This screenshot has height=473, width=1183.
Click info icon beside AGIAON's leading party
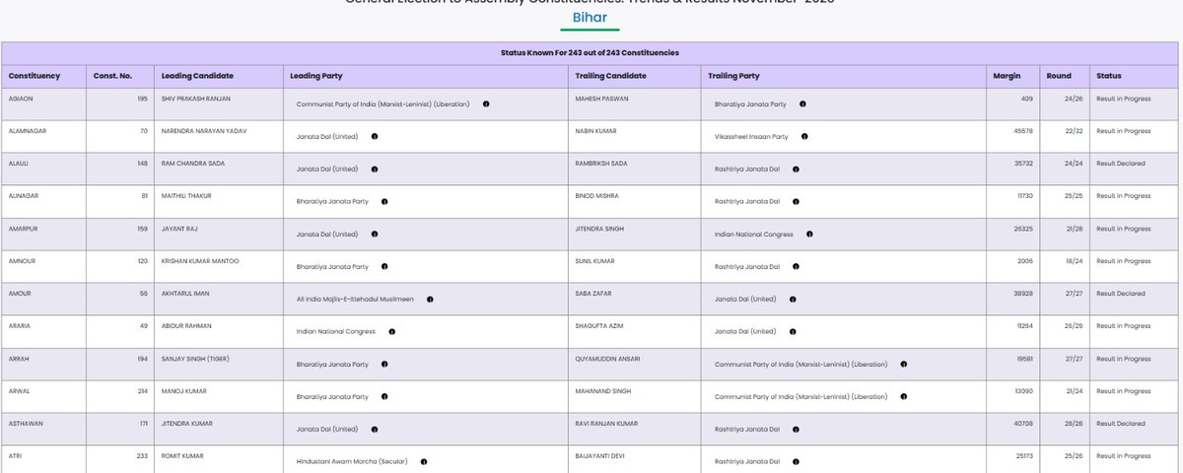coord(486,103)
